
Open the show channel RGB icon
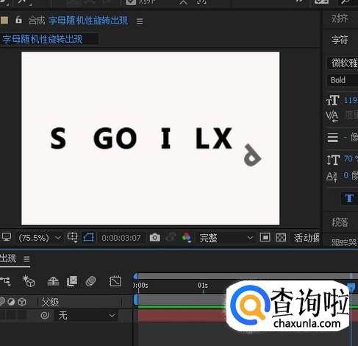[187, 238]
